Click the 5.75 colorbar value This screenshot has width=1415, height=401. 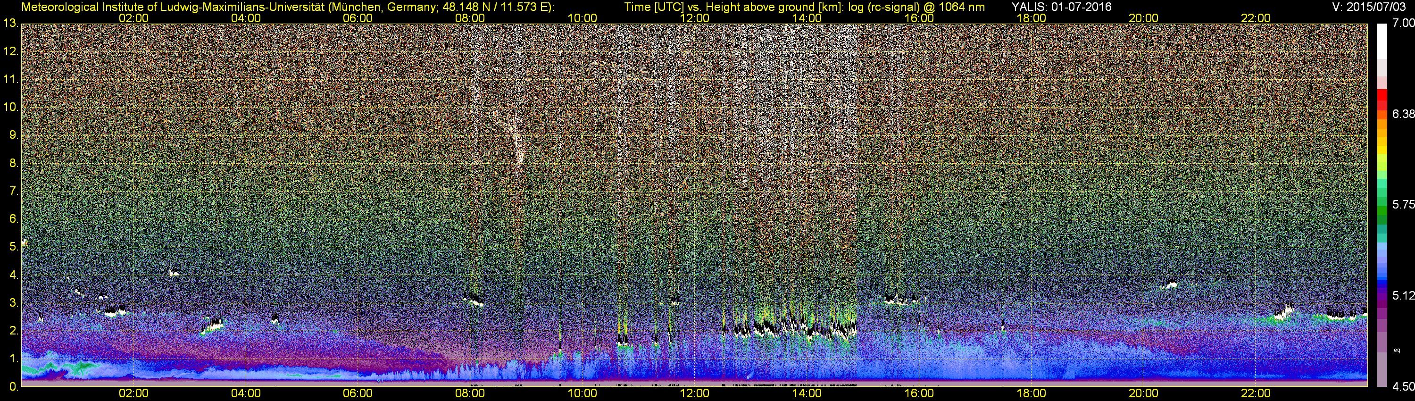coord(1403,205)
